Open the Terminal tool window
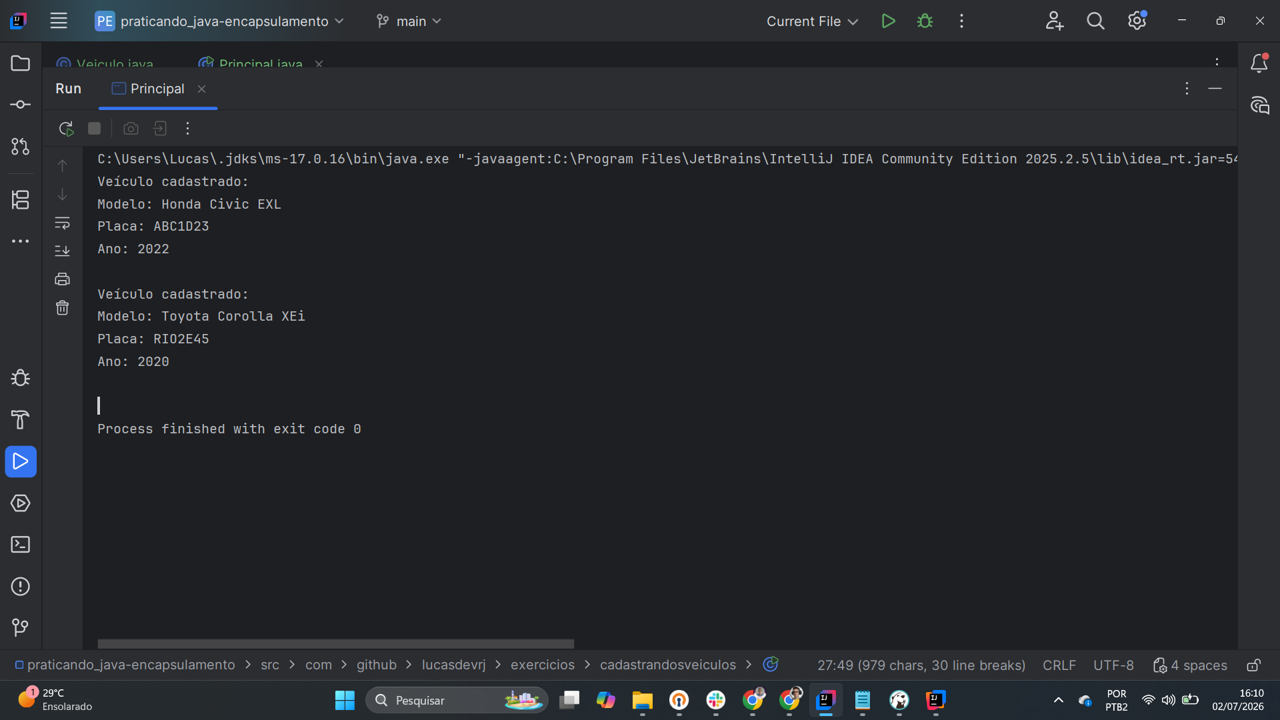Image resolution: width=1280 pixels, height=720 pixels. 21,545
